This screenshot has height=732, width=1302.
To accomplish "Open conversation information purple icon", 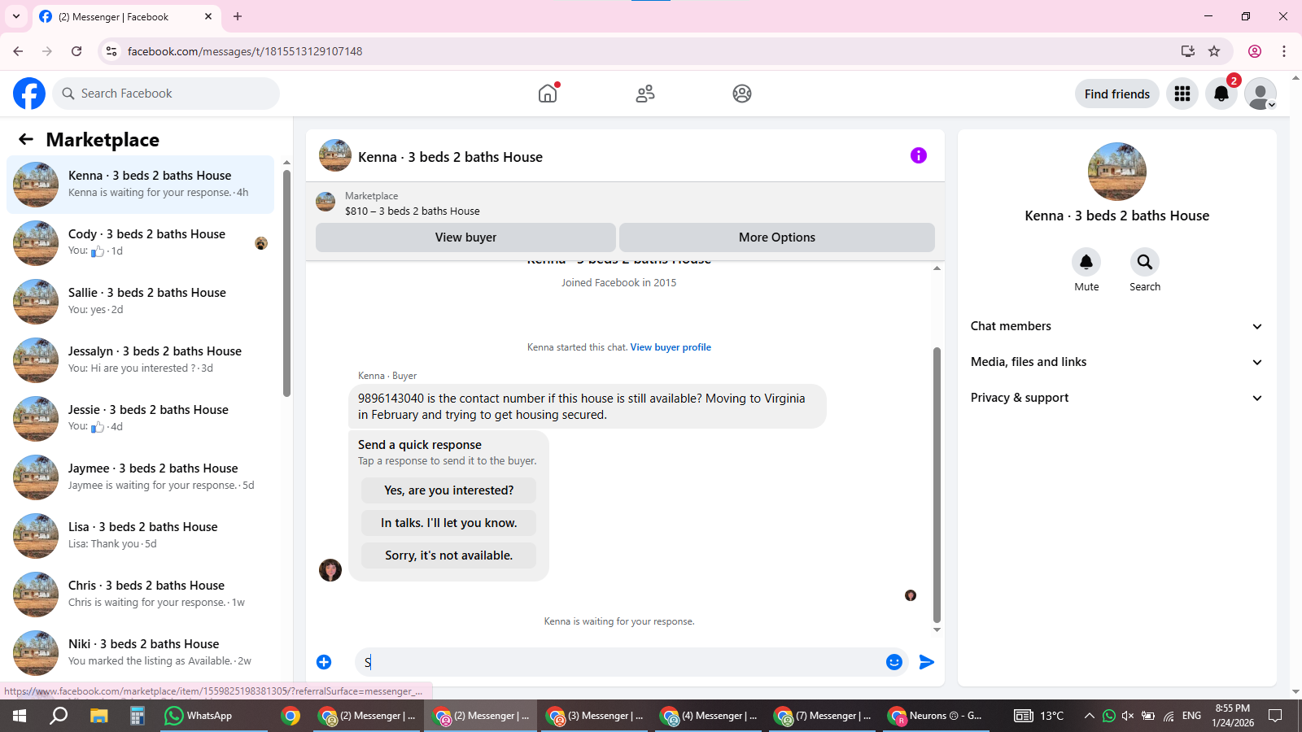I will pos(919,155).
